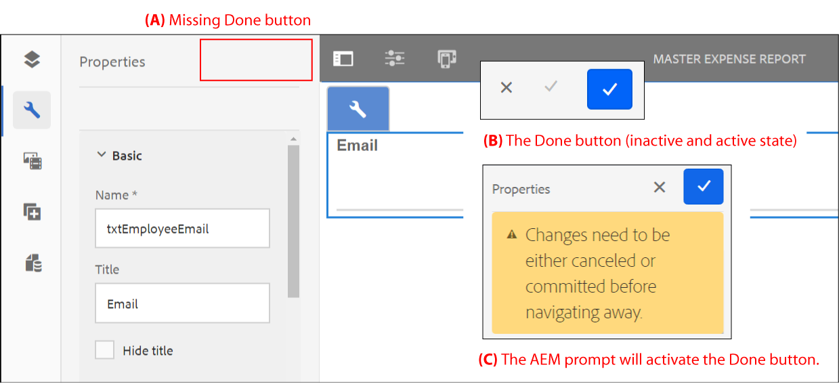The height and width of the screenshot is (386, 839).
Task: Click the warning triangle icon in yellow prompt
Action: point(512,235)
